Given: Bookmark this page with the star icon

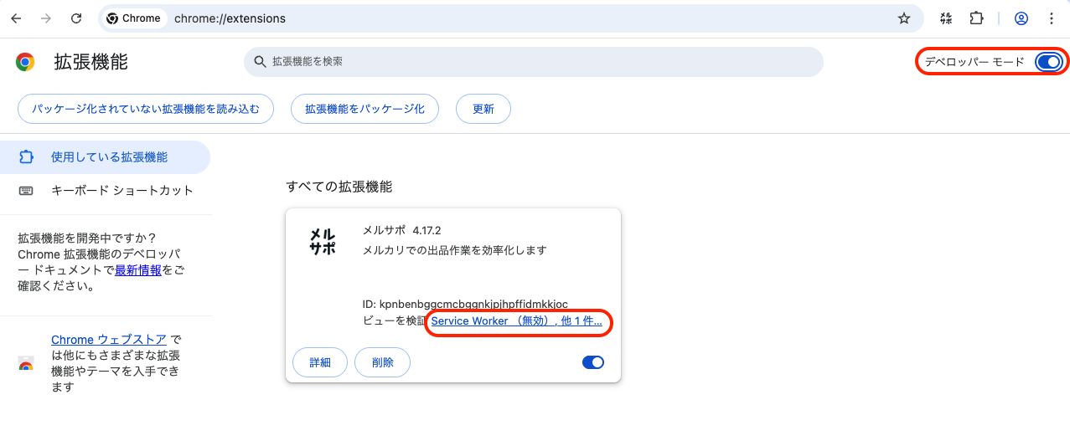Looking at the screenshot, I should tap(903, 18).
